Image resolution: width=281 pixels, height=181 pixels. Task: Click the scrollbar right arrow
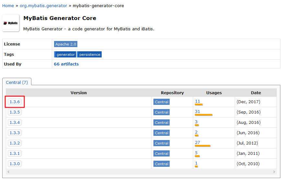pyautogui.click(x=274, y=172)
